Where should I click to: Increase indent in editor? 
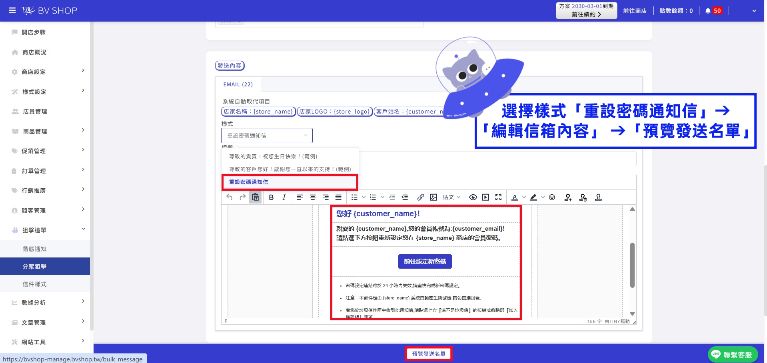coord(405,197)
